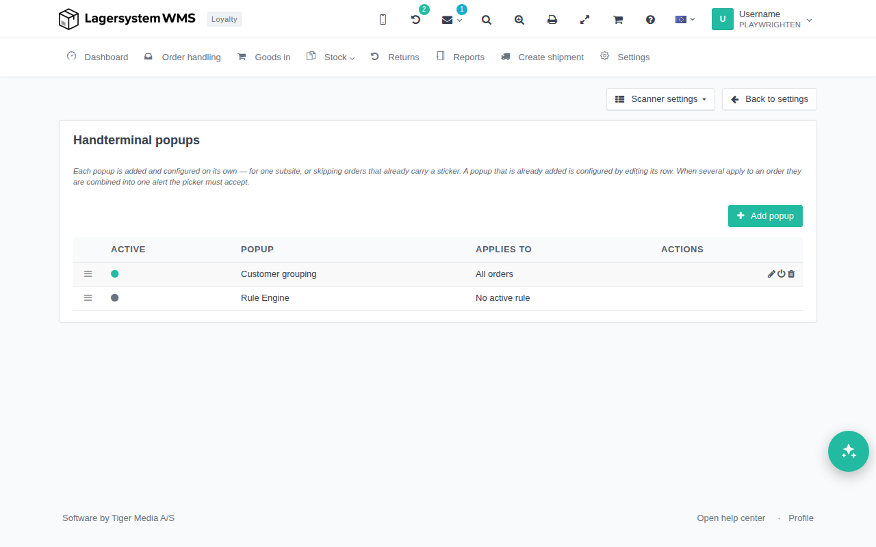Click the magnifying glass search icon
876x547 pixels.
coord(487,20)
